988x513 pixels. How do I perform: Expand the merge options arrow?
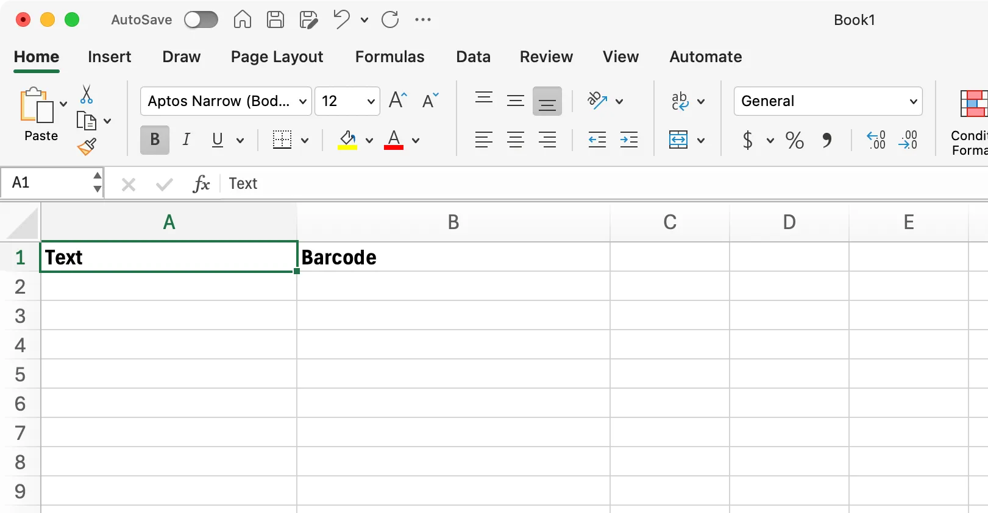[x=701, y=141]
